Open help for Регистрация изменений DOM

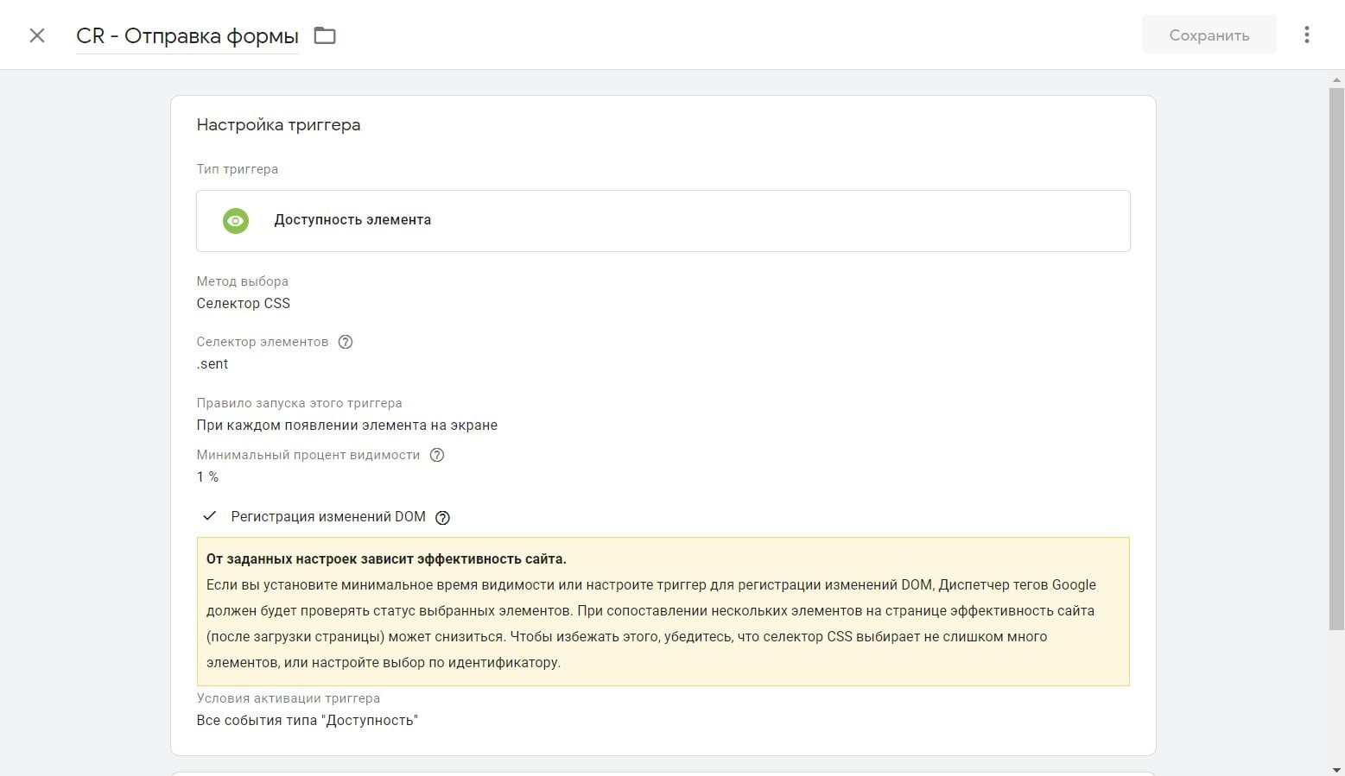pos(442,518)
